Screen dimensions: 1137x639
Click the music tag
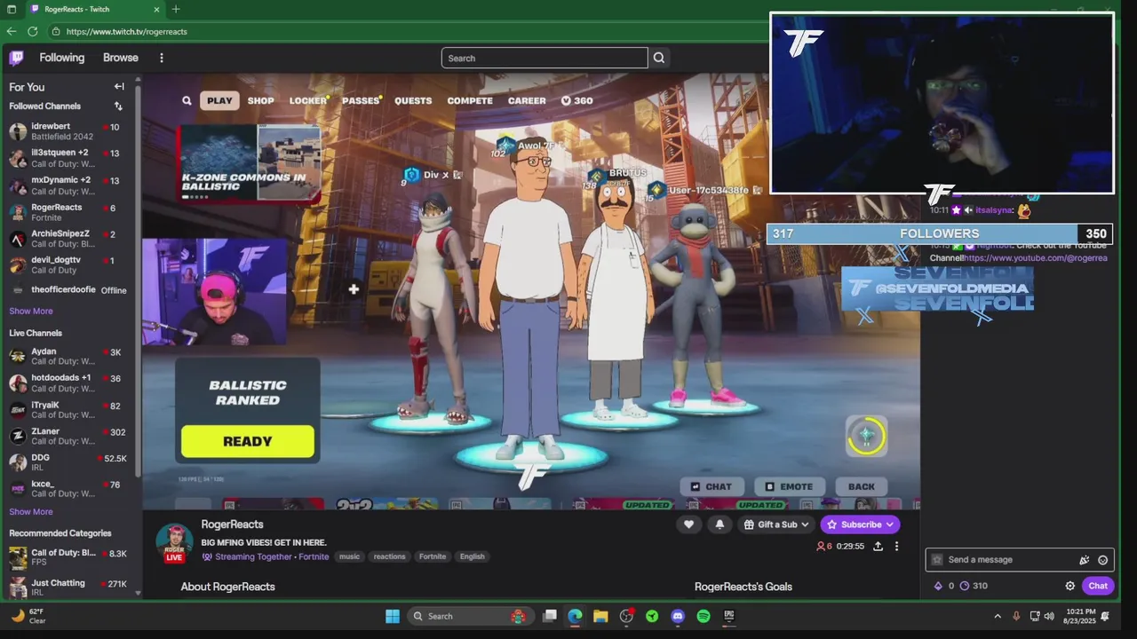click(x=349, y=556)
